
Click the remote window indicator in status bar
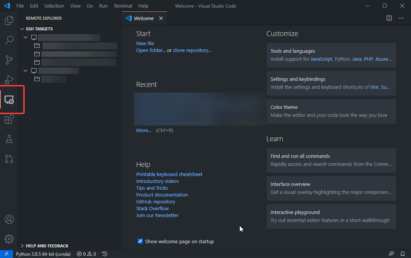click(6, 254)
